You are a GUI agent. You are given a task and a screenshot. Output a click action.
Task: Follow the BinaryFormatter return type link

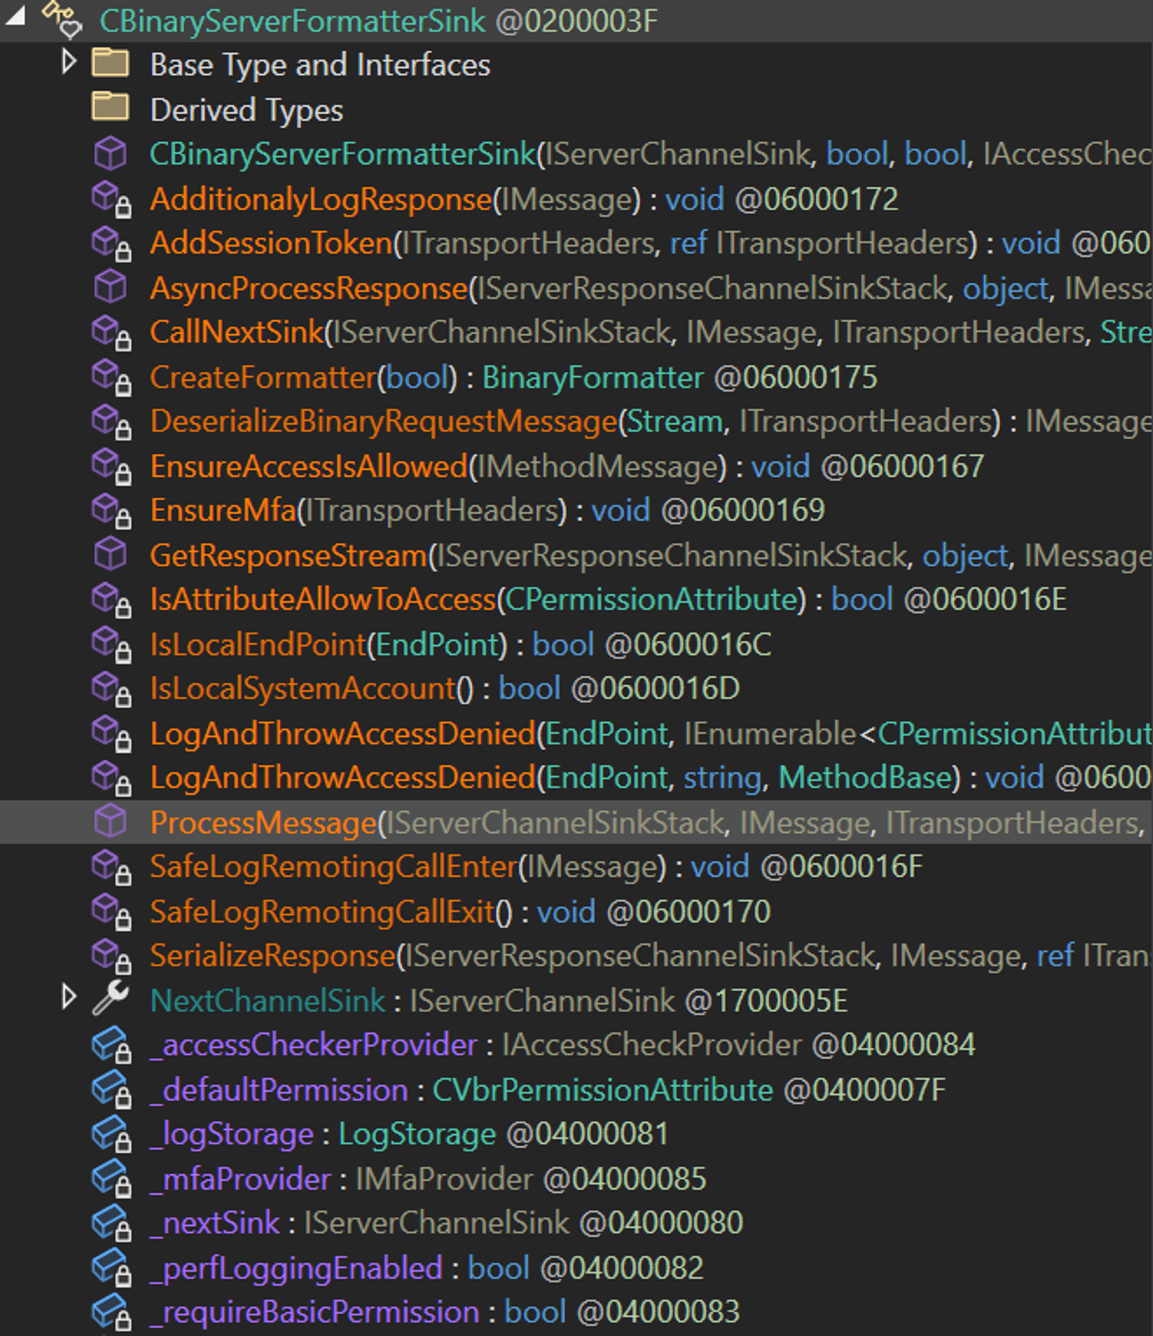tap(592, 377)
